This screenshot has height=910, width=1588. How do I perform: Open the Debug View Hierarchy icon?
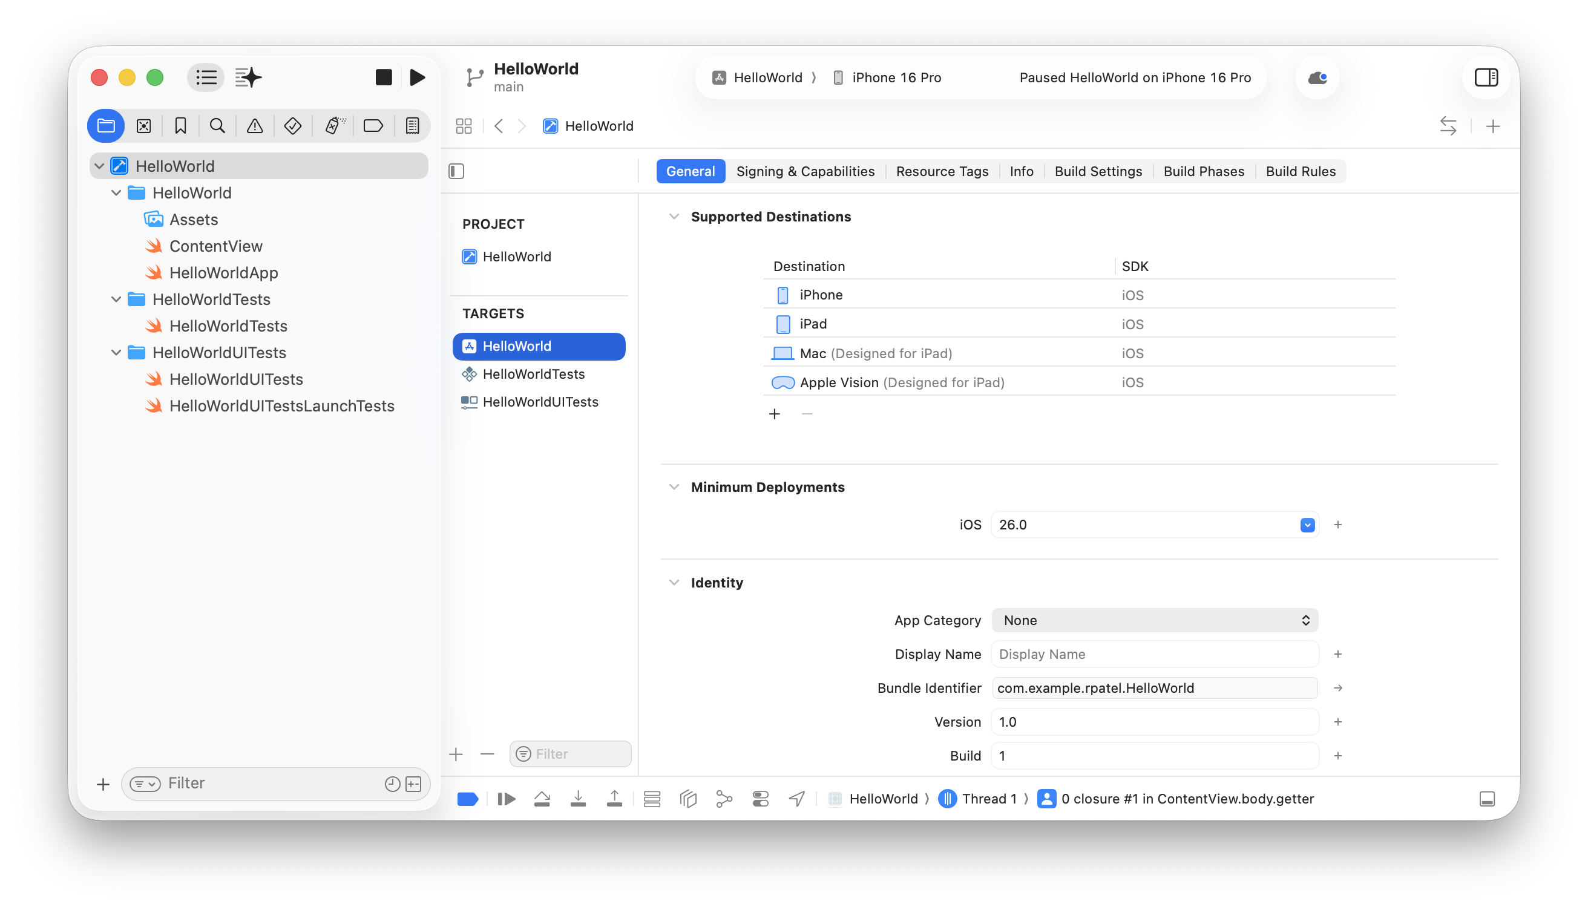click(688, 799)
